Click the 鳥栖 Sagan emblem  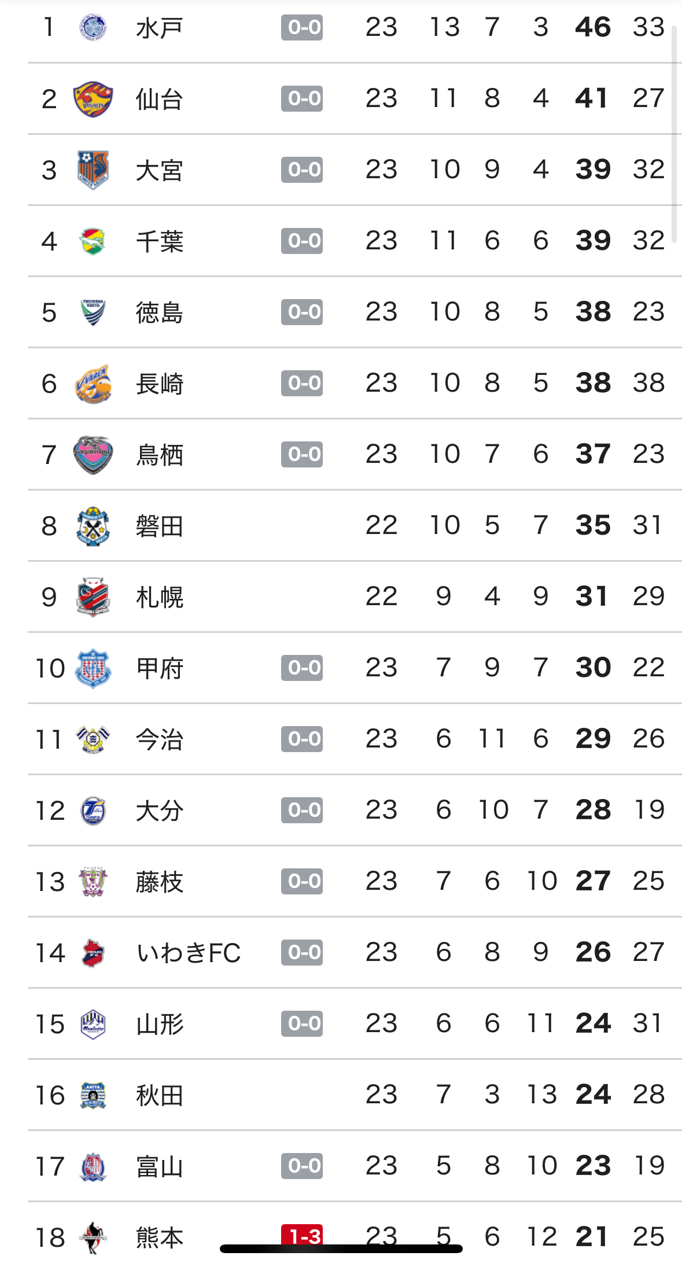93,455
